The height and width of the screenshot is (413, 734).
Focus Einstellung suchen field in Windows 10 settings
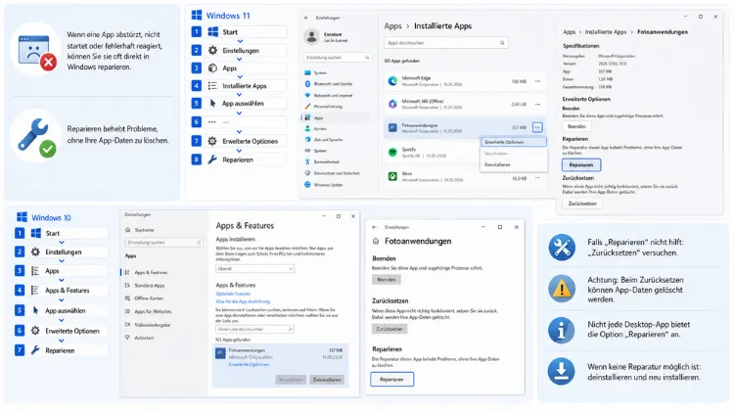[163, 243]
